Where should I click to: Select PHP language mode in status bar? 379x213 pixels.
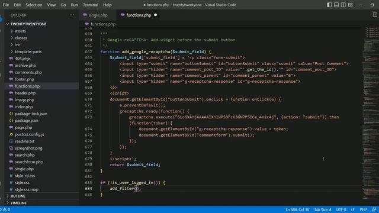363,209
